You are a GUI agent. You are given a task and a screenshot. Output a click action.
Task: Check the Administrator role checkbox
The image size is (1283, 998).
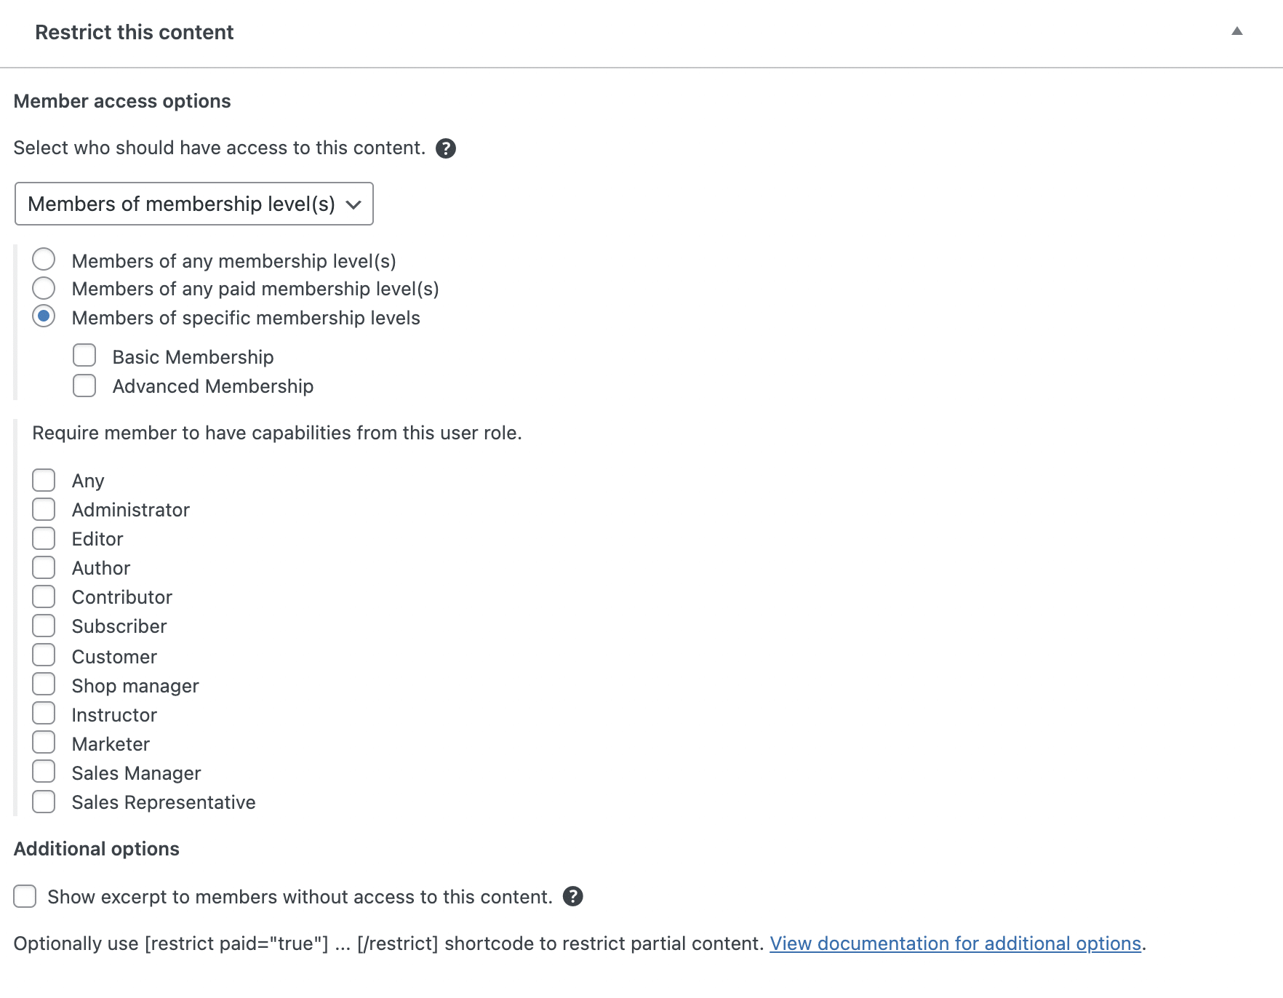pos(44,508)
